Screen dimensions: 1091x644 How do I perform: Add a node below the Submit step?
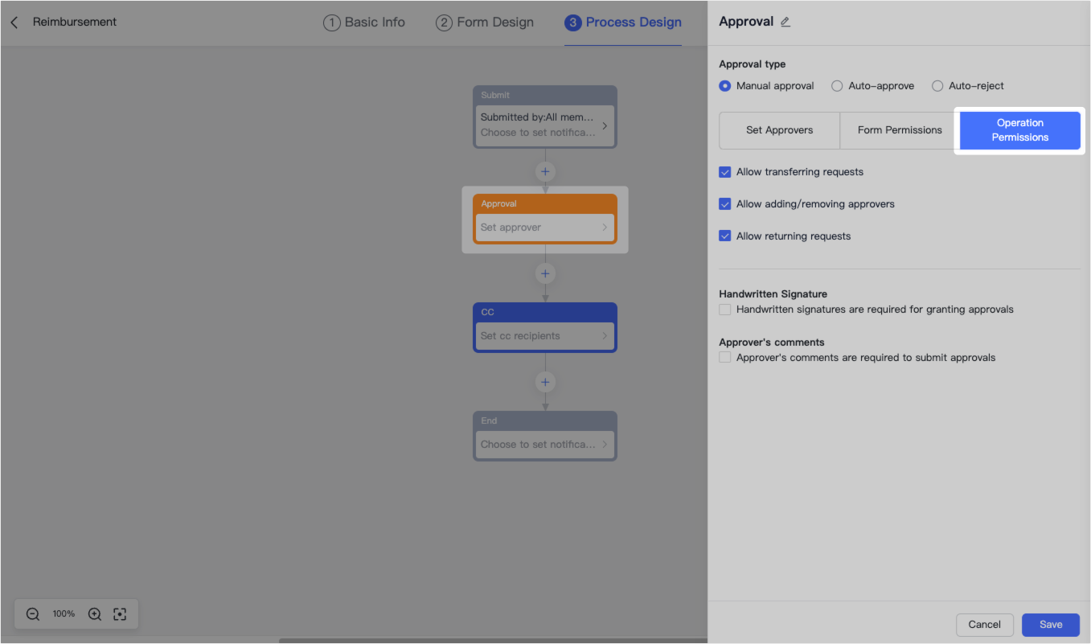point(545,171)
